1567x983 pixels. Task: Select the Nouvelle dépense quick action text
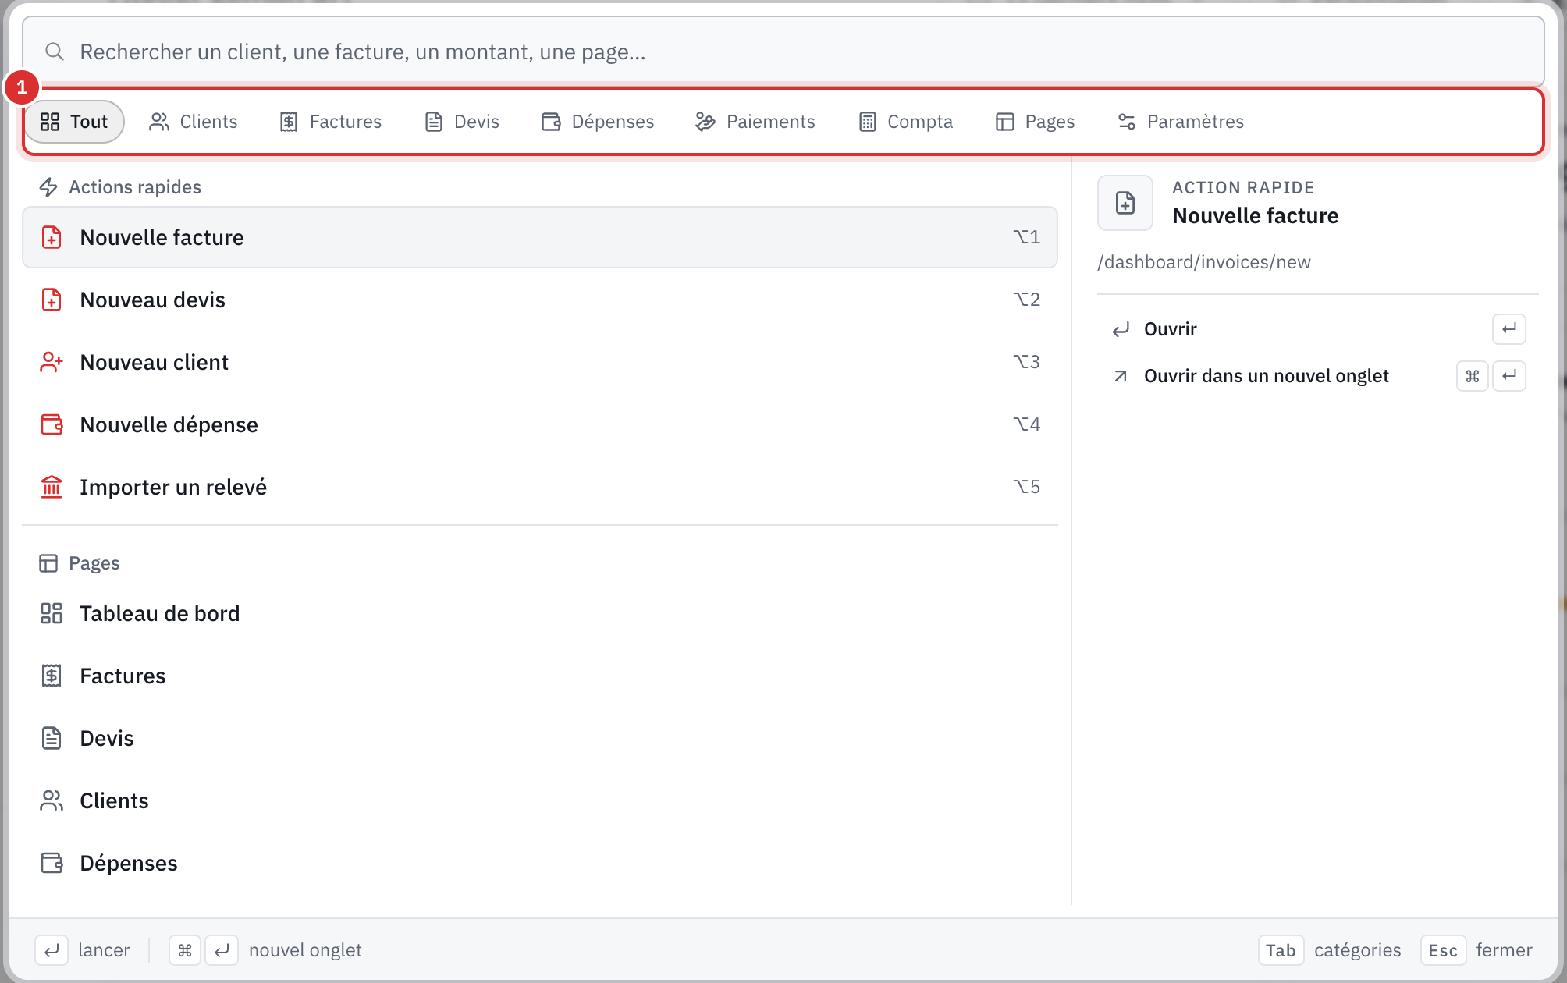tap(169, 424)
